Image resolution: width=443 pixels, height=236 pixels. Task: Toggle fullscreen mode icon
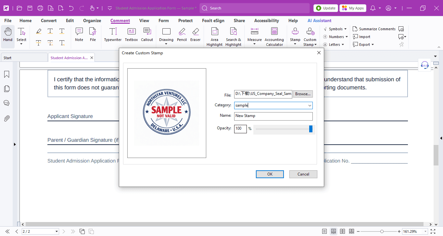click(x=433, y=231)
